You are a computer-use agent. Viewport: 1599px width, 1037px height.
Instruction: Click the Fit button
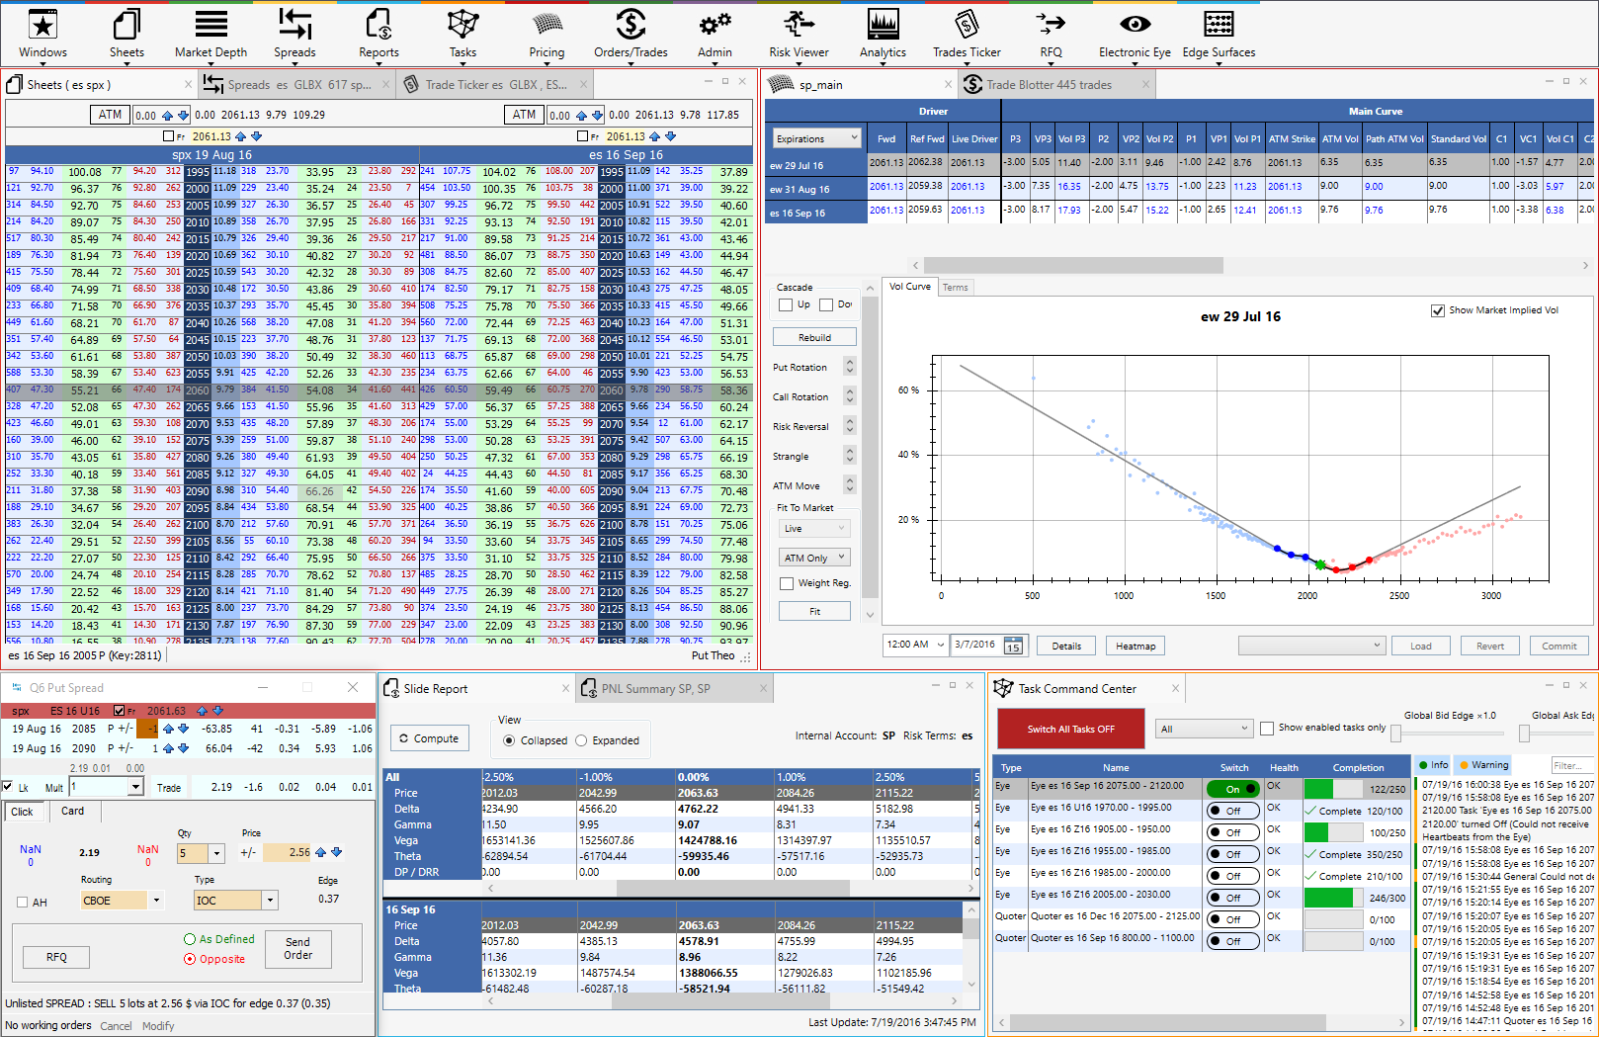click(x=814, y=612)
